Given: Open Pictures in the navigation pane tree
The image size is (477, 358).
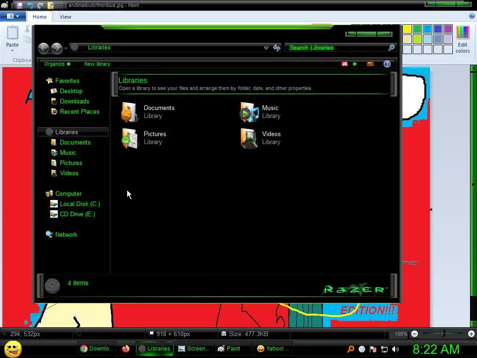Looking at the screenshot, I should pos(71,163).
